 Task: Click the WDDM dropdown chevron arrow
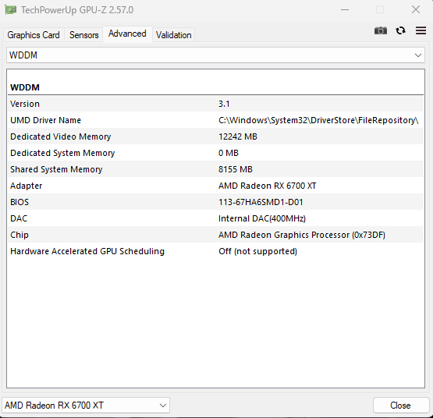click(418, 55)
